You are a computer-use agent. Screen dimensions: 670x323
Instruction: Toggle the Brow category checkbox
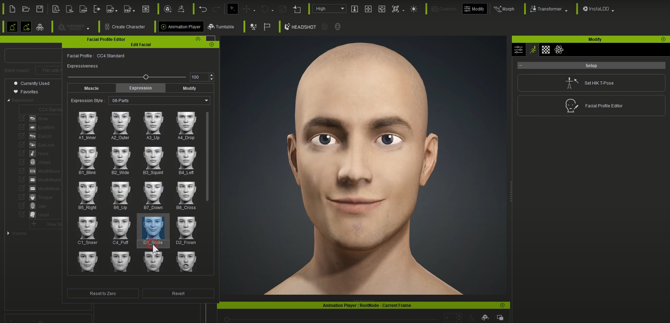(x=22, y=119)
